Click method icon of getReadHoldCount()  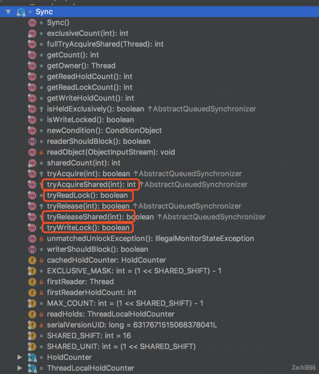click(32, 77)
